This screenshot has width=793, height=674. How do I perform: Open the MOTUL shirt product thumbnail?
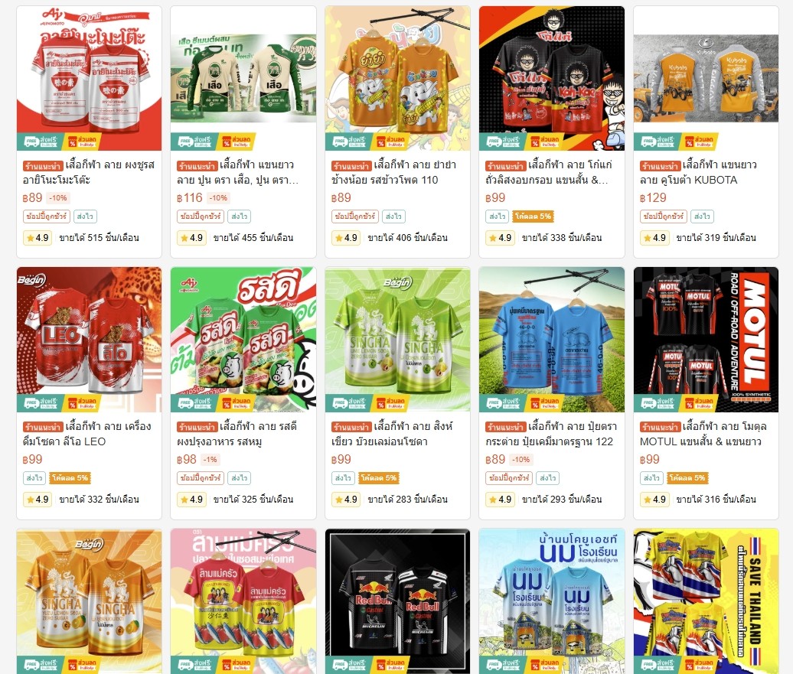tap(706, 339)
